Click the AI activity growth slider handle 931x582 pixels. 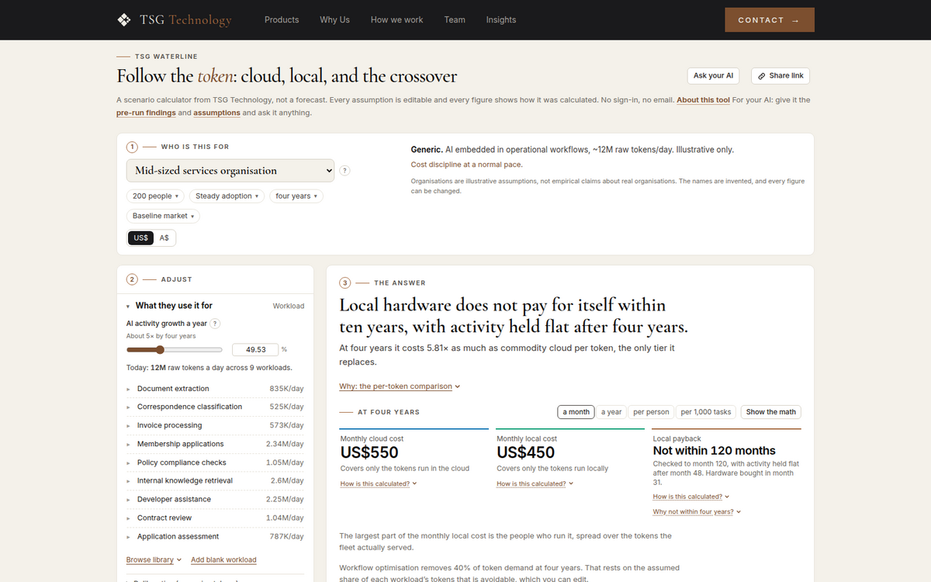[160, 350]
